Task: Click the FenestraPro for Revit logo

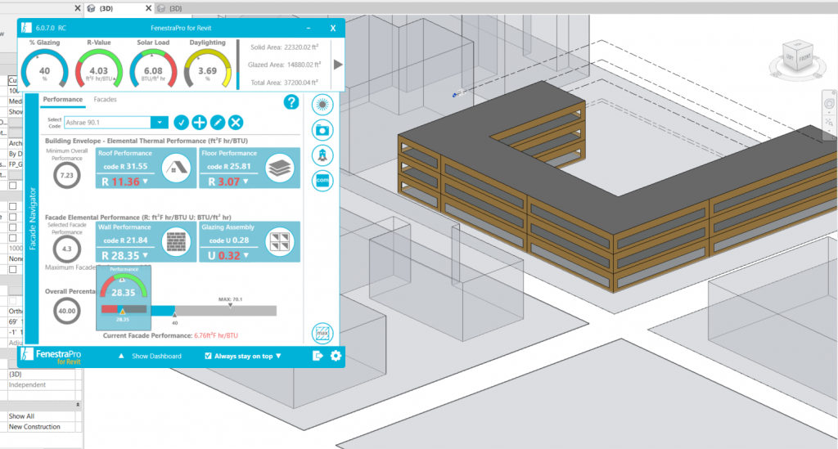Action: 51,356
